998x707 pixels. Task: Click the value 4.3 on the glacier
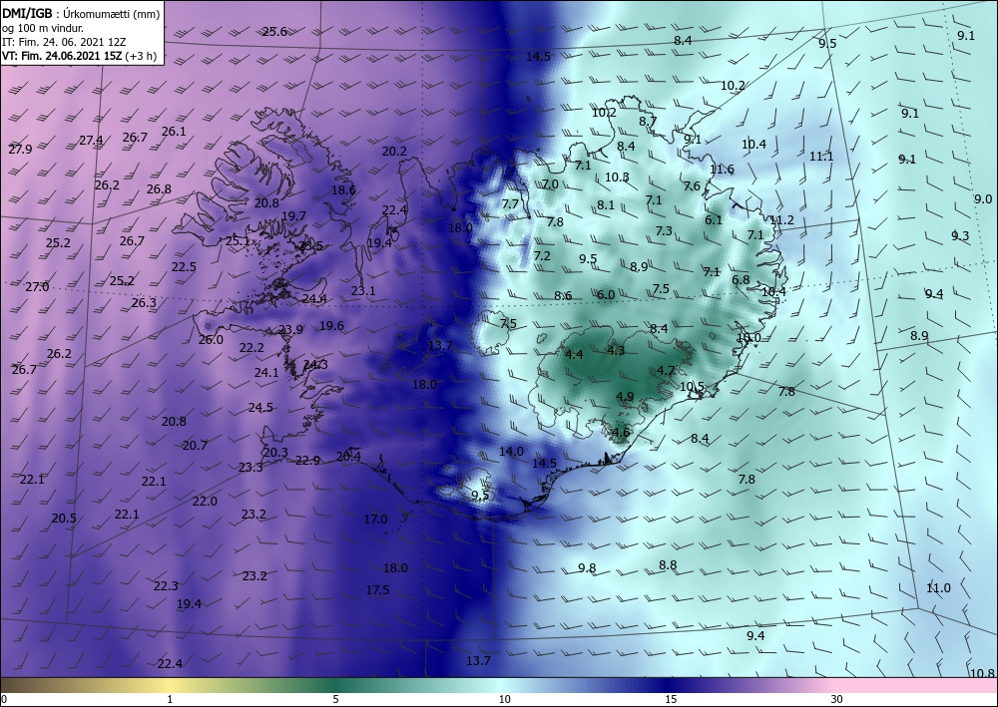(x=616, y=350)
